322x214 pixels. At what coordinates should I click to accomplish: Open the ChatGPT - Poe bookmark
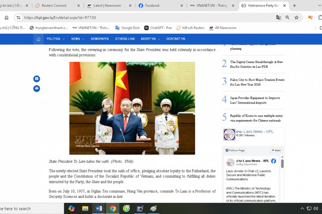[158, 28]
